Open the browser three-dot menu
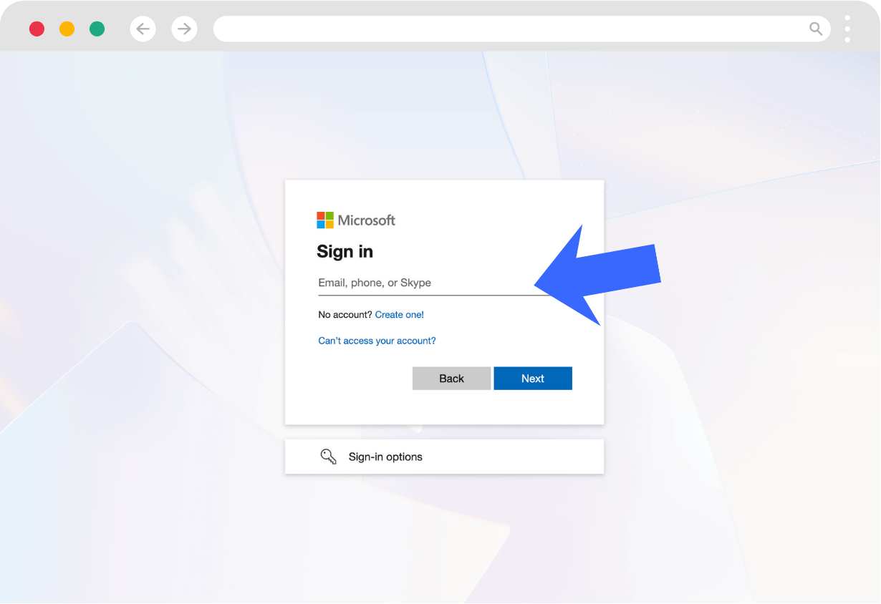This screenshot has width=881, height=604. [847, 29]
